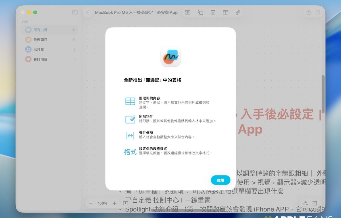Image resolution: width=341 pixels, height=218 pixels.
Task: Open 喜好項目 in the sidebar
Action: (40, 59)
